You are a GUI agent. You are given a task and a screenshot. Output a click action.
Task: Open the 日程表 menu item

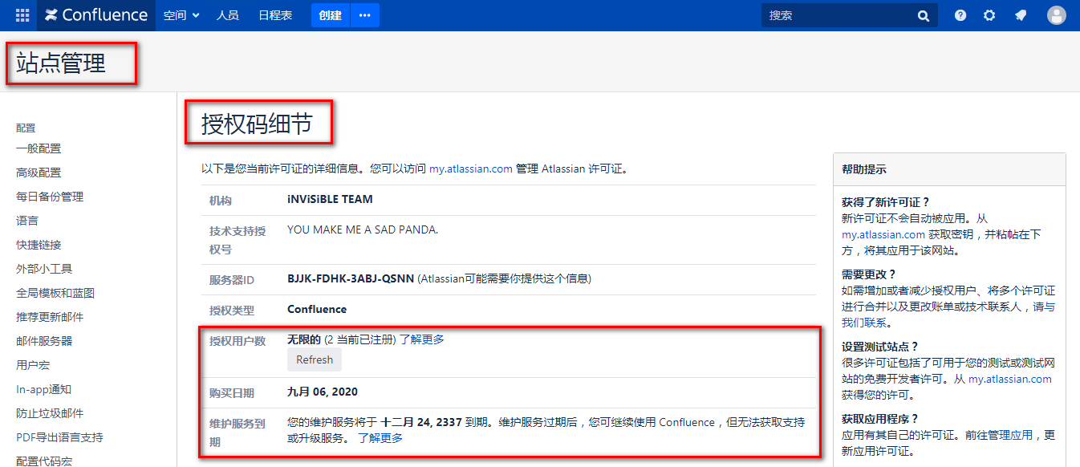click(x=275, y=15)
